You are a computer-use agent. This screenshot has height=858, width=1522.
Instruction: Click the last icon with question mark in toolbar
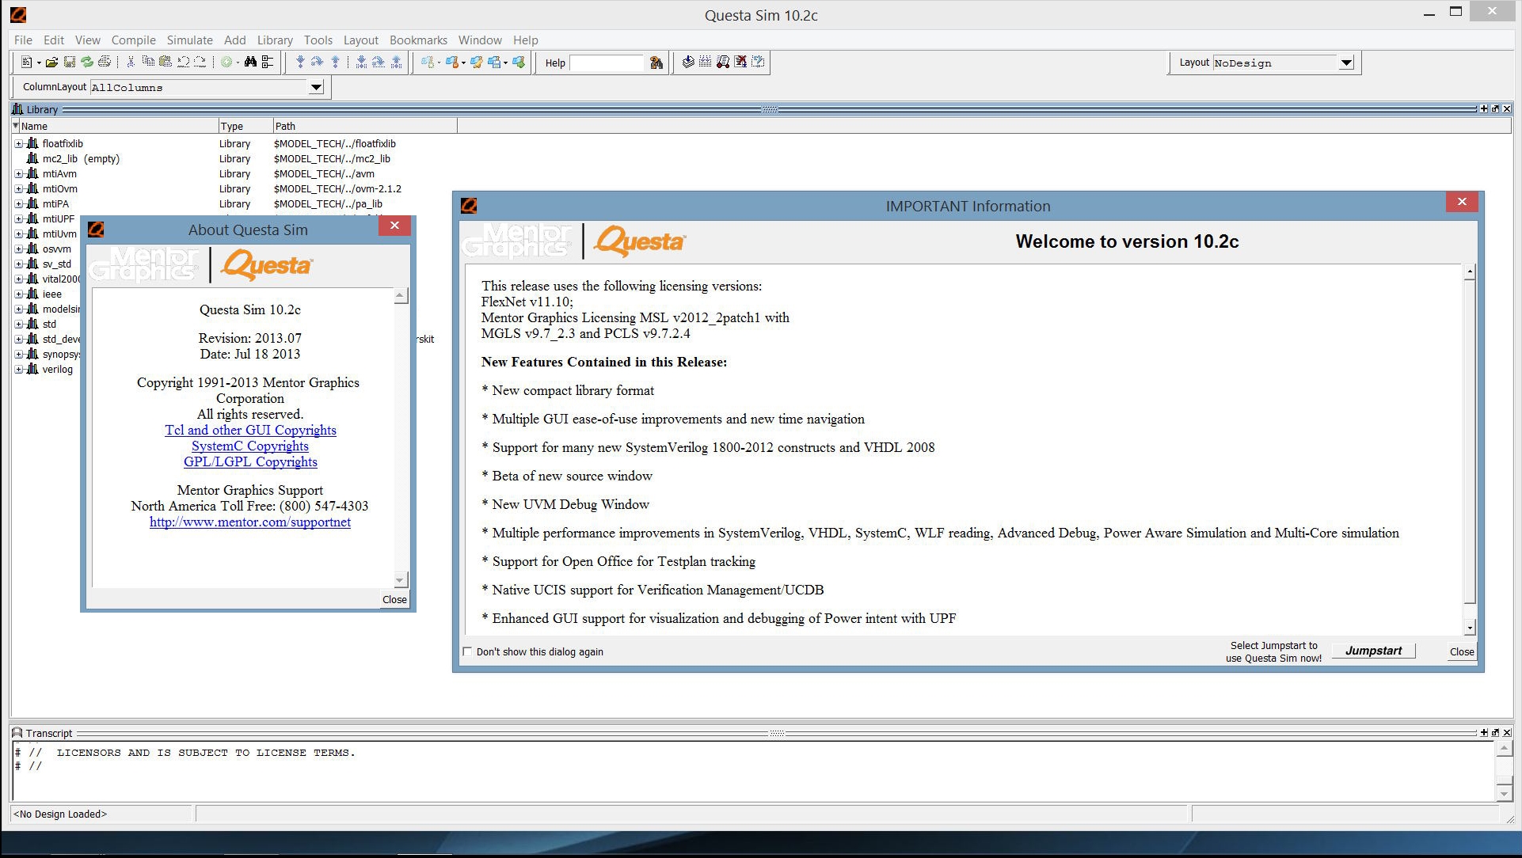(758, 63)
